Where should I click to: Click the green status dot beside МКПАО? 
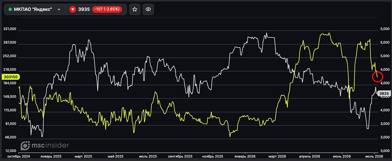pyautogui.click(x=10, y=9)
